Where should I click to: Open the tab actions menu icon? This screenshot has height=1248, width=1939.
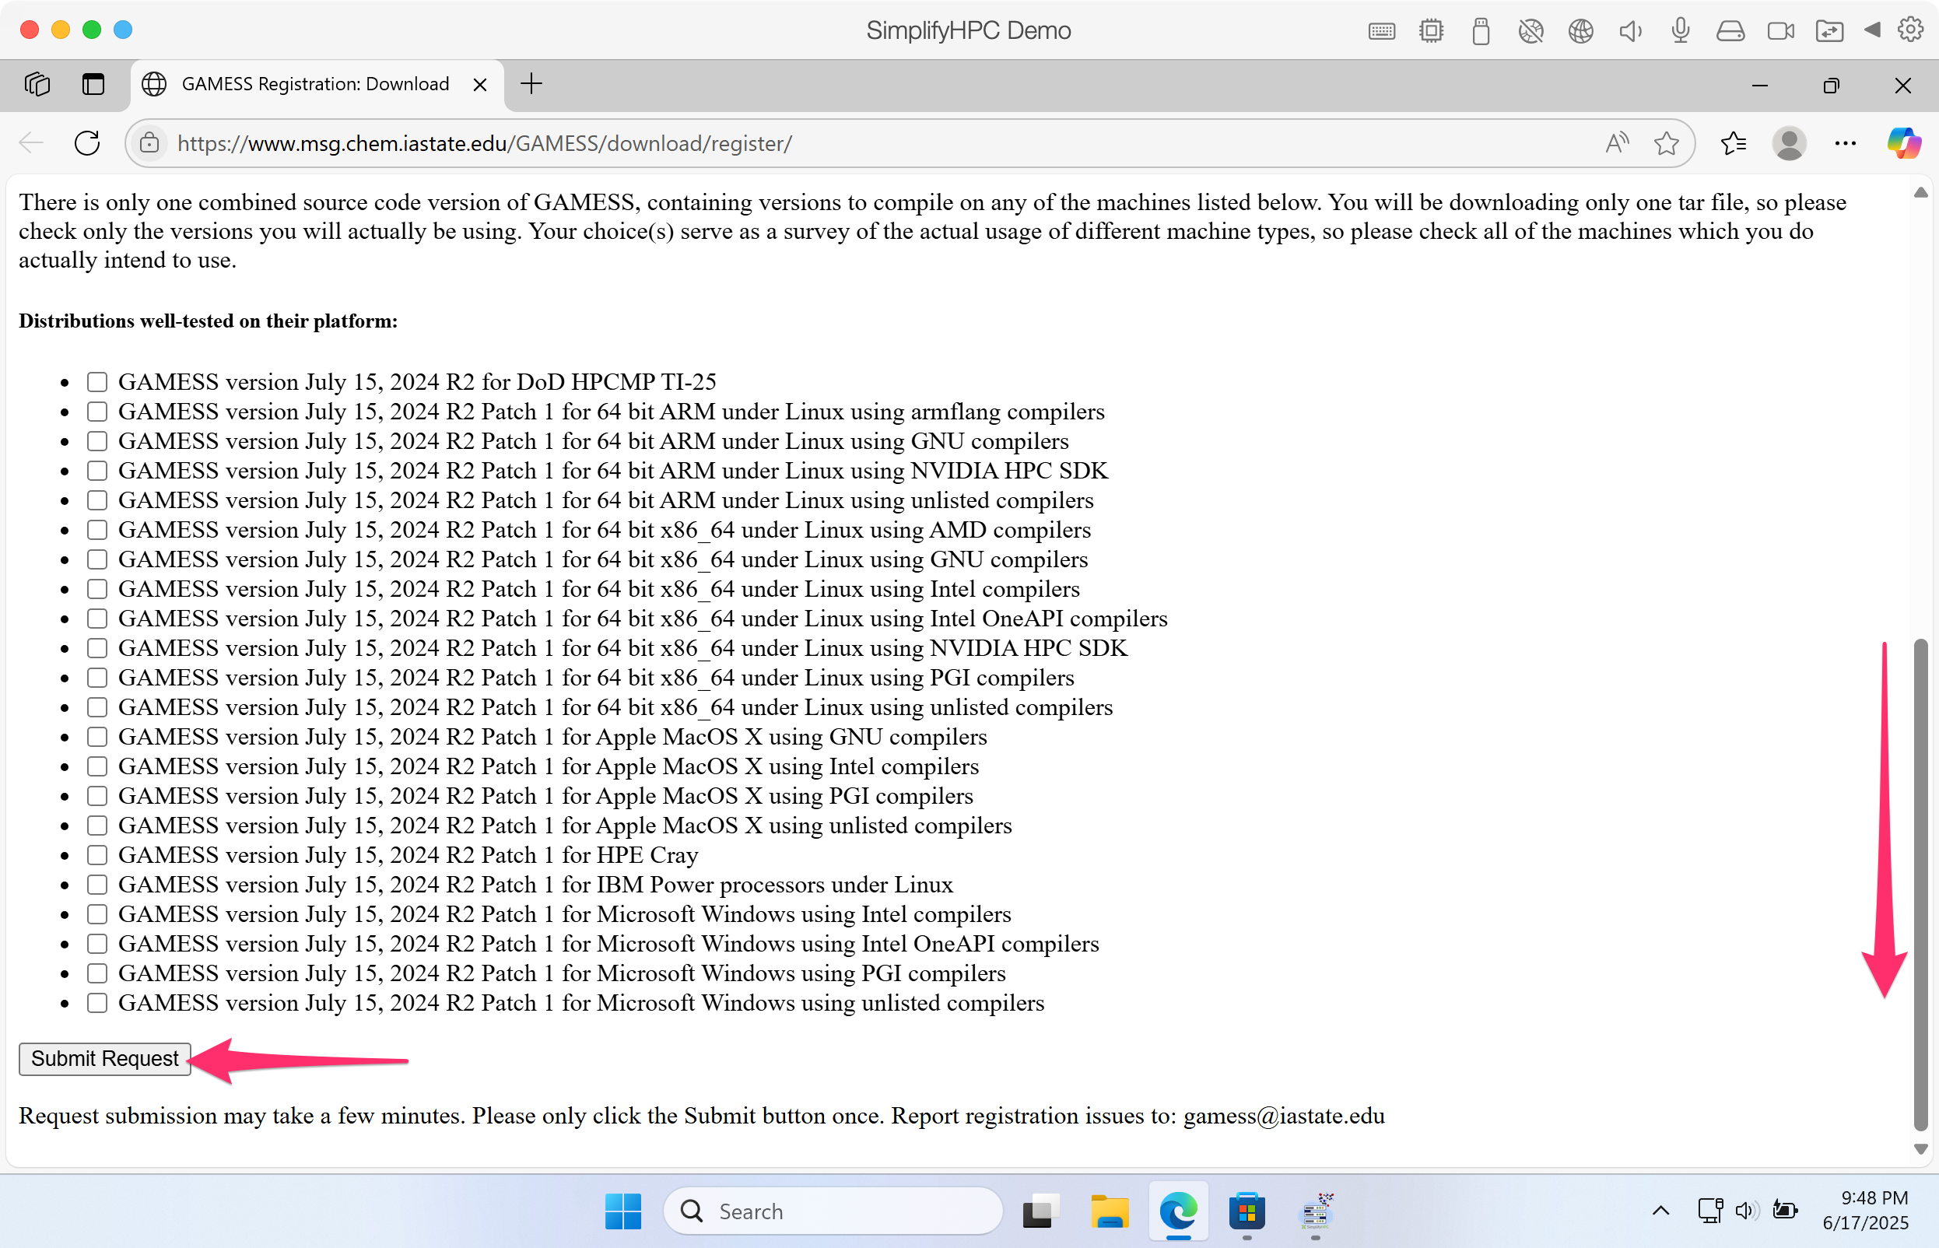pos(93,84)
